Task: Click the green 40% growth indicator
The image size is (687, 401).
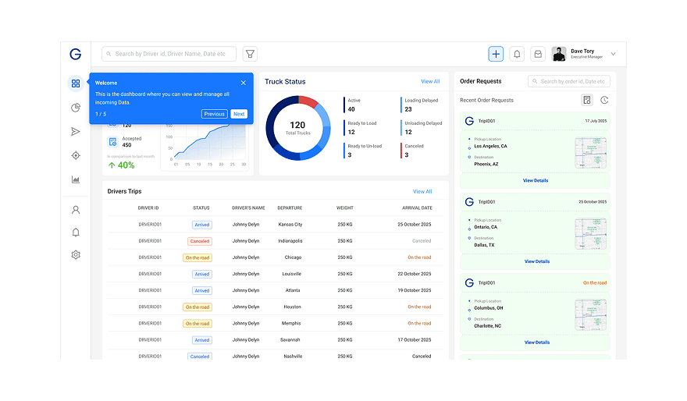Action: (x=121, y=165)
